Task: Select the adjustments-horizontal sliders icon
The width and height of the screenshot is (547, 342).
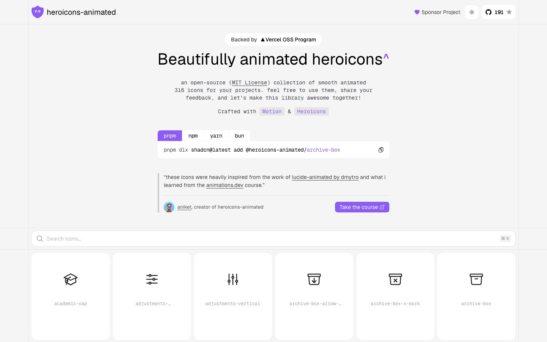Action: click(152, 279)
